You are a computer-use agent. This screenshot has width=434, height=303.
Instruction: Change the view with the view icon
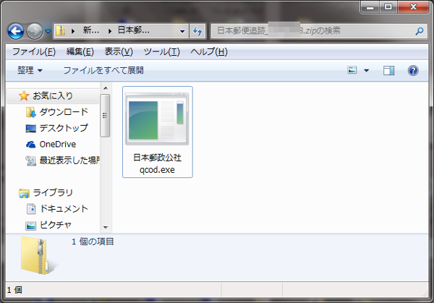point(352,70)
